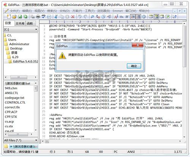Select 949.chm in the file list

click(11, 88)
